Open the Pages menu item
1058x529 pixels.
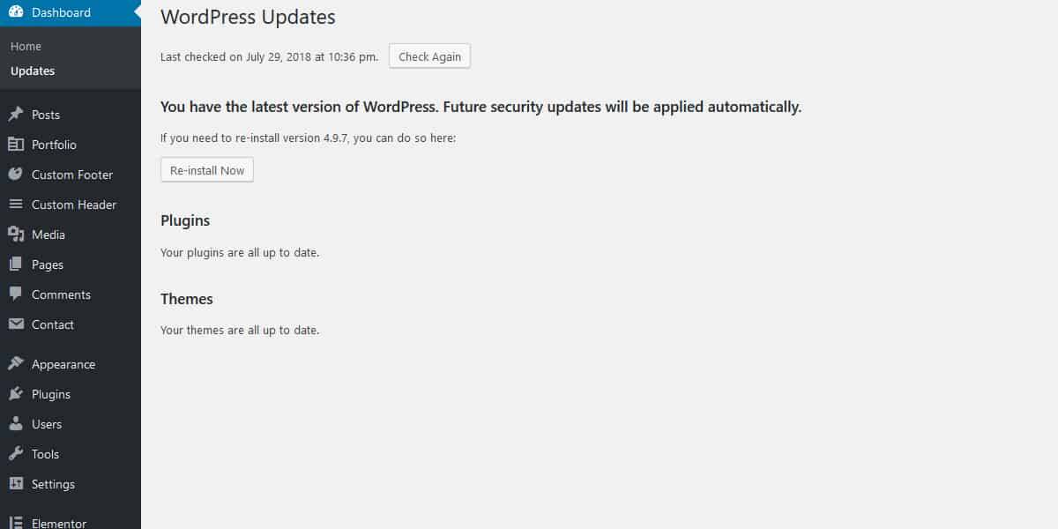(x=48, y=264)
